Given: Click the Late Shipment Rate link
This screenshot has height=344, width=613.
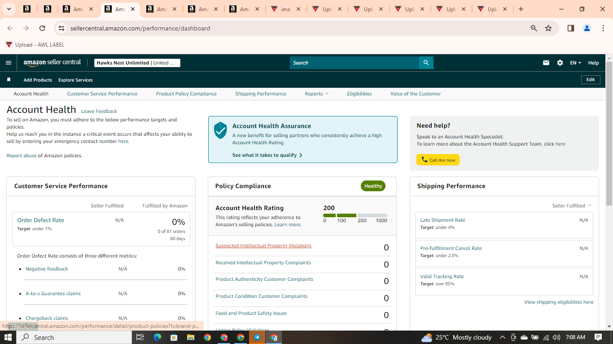Looking at the screenshot, I should click(442, 220).
